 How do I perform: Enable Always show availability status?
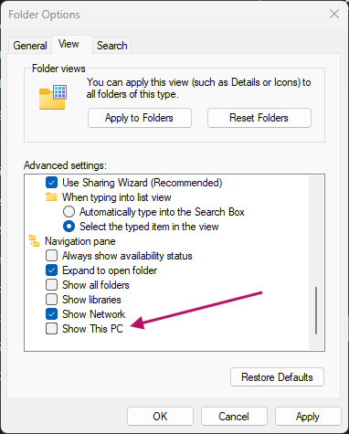51,256
